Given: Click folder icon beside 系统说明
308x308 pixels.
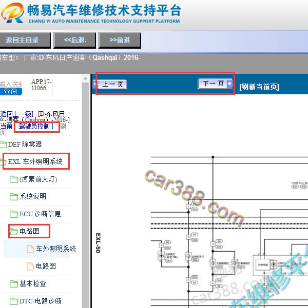Looking at the screenshot, I should [13, 197].
